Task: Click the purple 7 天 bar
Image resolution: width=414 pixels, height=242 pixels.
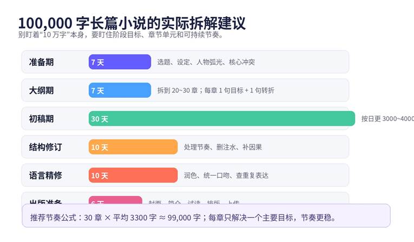Action: [120, 62]
